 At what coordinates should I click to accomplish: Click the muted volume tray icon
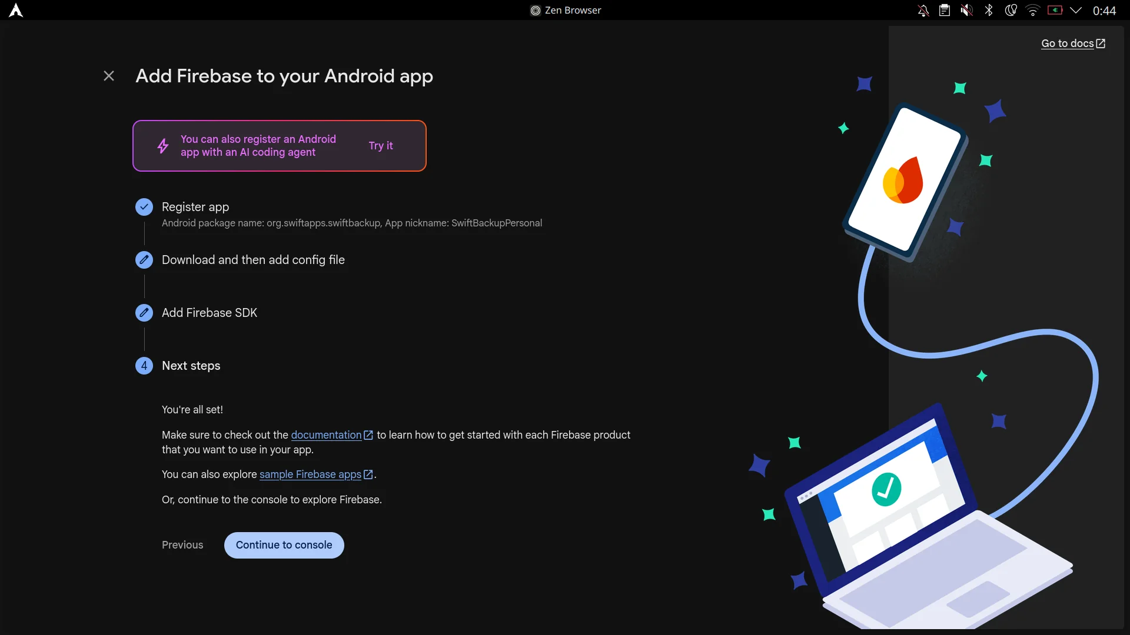[x=966, y=10]
